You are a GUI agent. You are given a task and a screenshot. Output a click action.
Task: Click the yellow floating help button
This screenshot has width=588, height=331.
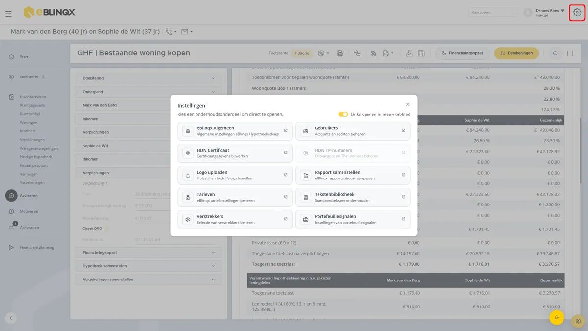point(557,318)
